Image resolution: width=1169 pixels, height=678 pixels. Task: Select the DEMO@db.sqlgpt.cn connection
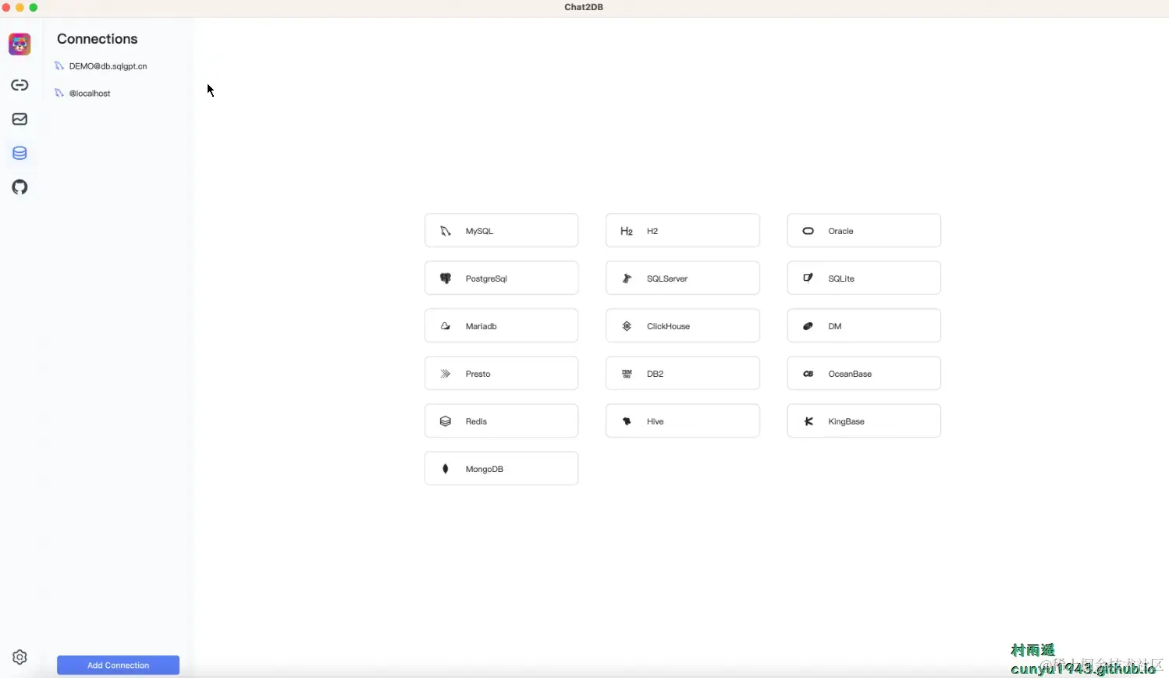pos(108,66)
